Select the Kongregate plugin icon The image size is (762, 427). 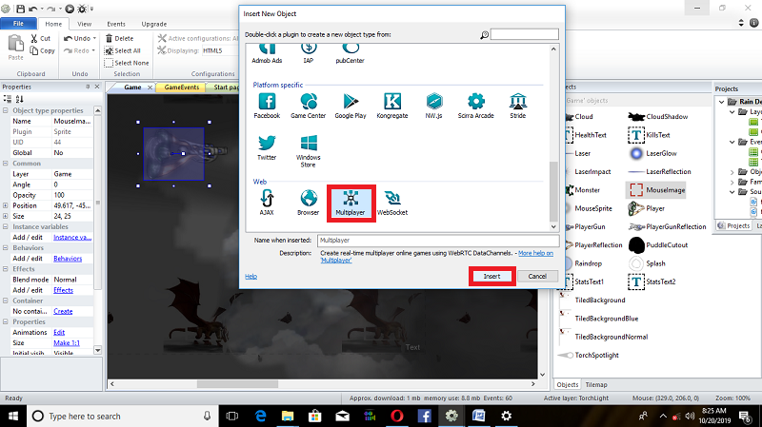(x=392, y=102)
